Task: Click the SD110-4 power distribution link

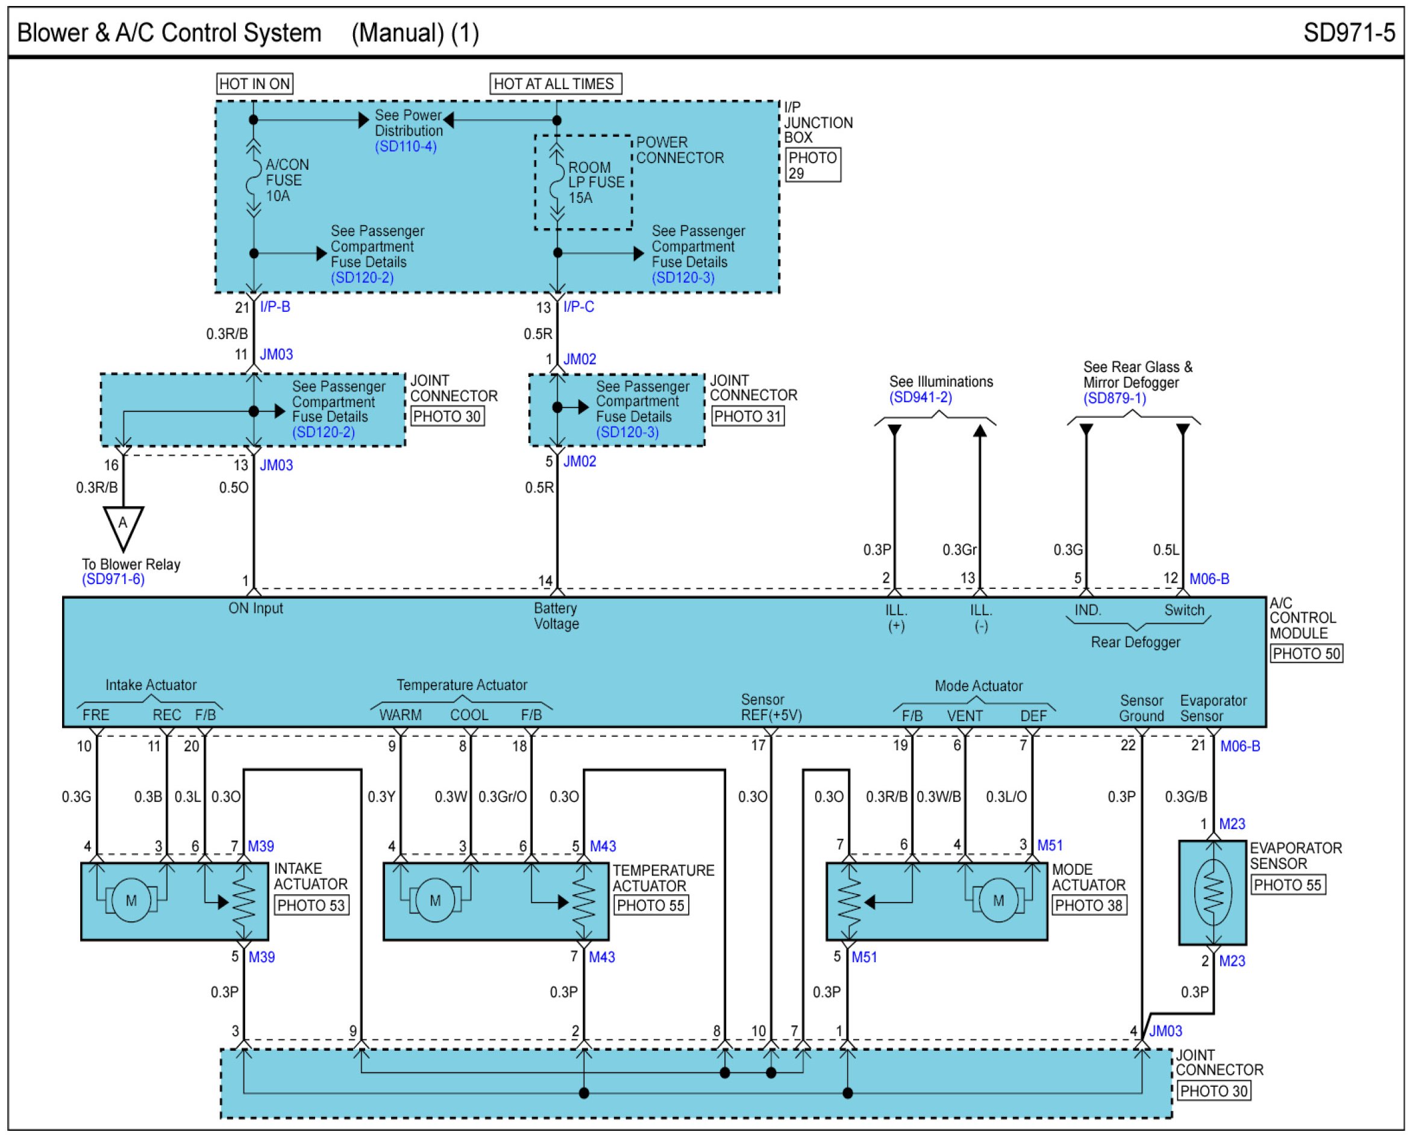Action: click(x=406, y=146)
